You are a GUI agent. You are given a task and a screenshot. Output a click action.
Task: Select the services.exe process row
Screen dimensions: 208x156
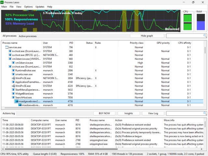pos(102,47)
